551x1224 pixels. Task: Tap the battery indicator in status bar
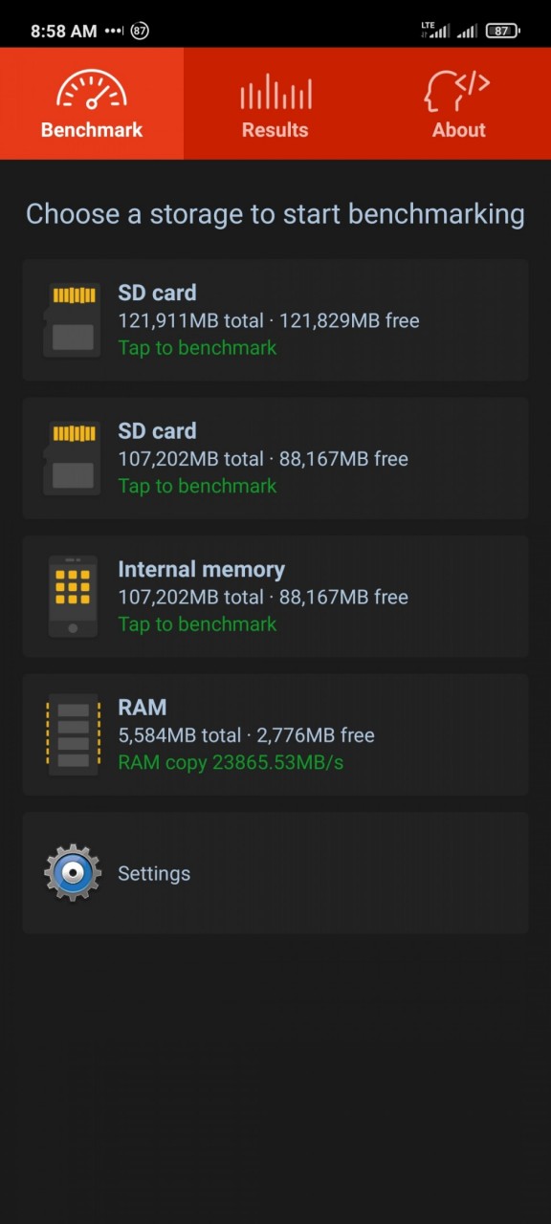coord(502,31)
